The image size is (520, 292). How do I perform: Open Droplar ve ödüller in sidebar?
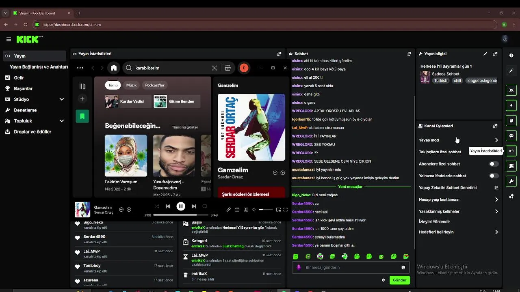(35, 132)
